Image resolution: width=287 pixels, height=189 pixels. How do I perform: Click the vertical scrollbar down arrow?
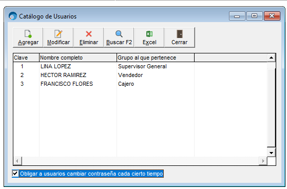(271, 153)
